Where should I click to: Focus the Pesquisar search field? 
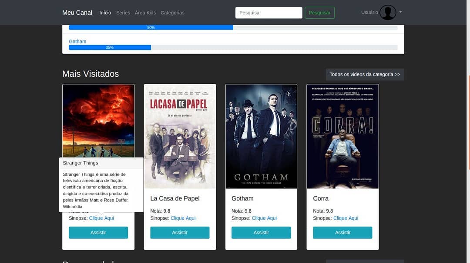tap(269, 13)
